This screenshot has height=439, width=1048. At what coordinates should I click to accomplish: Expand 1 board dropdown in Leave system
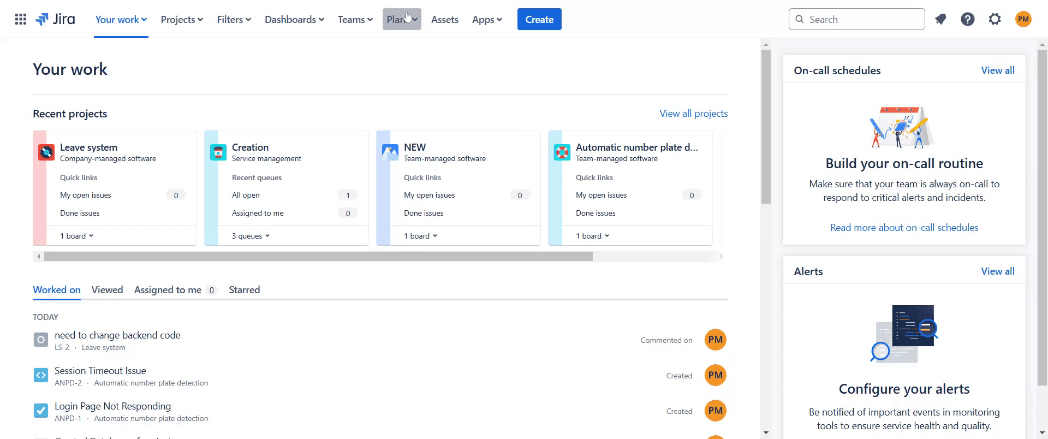(77, 236)
